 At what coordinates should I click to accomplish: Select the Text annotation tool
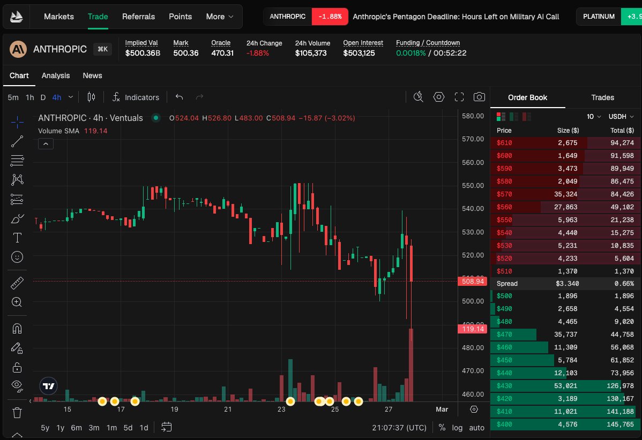click(17, 238)
